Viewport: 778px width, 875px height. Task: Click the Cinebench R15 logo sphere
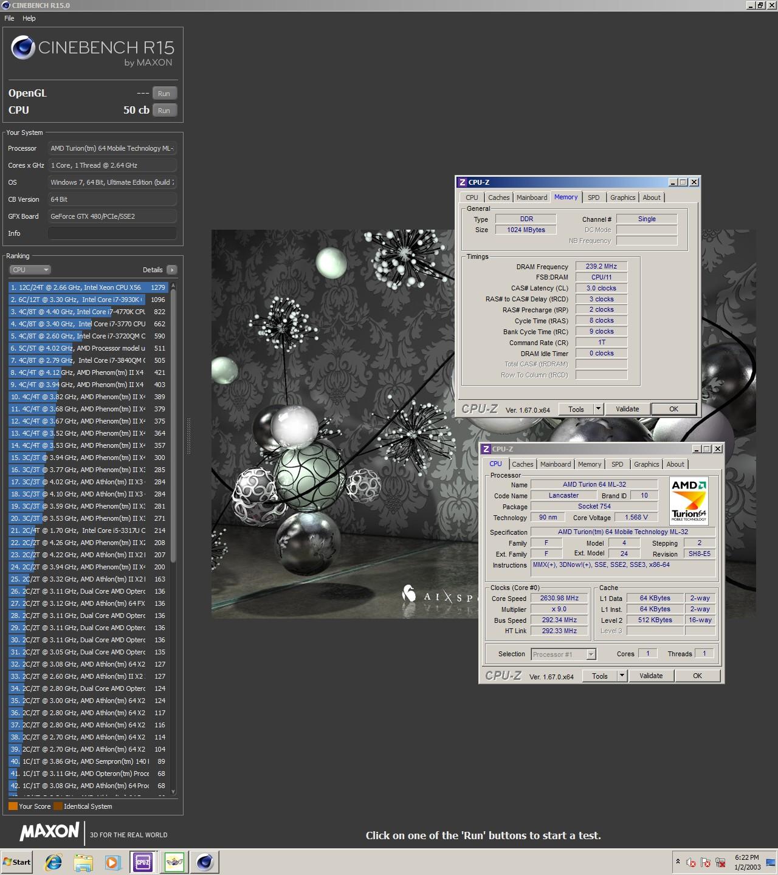point(23,47)
